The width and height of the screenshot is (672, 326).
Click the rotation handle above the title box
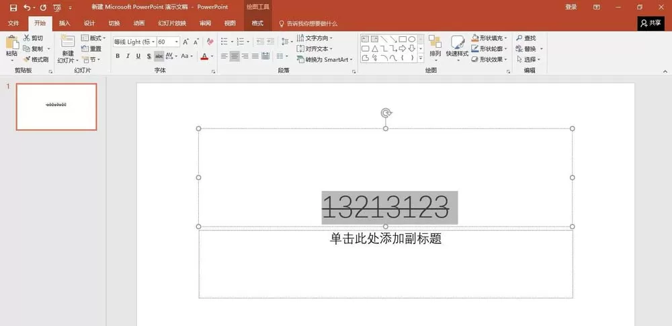point(386,113)
